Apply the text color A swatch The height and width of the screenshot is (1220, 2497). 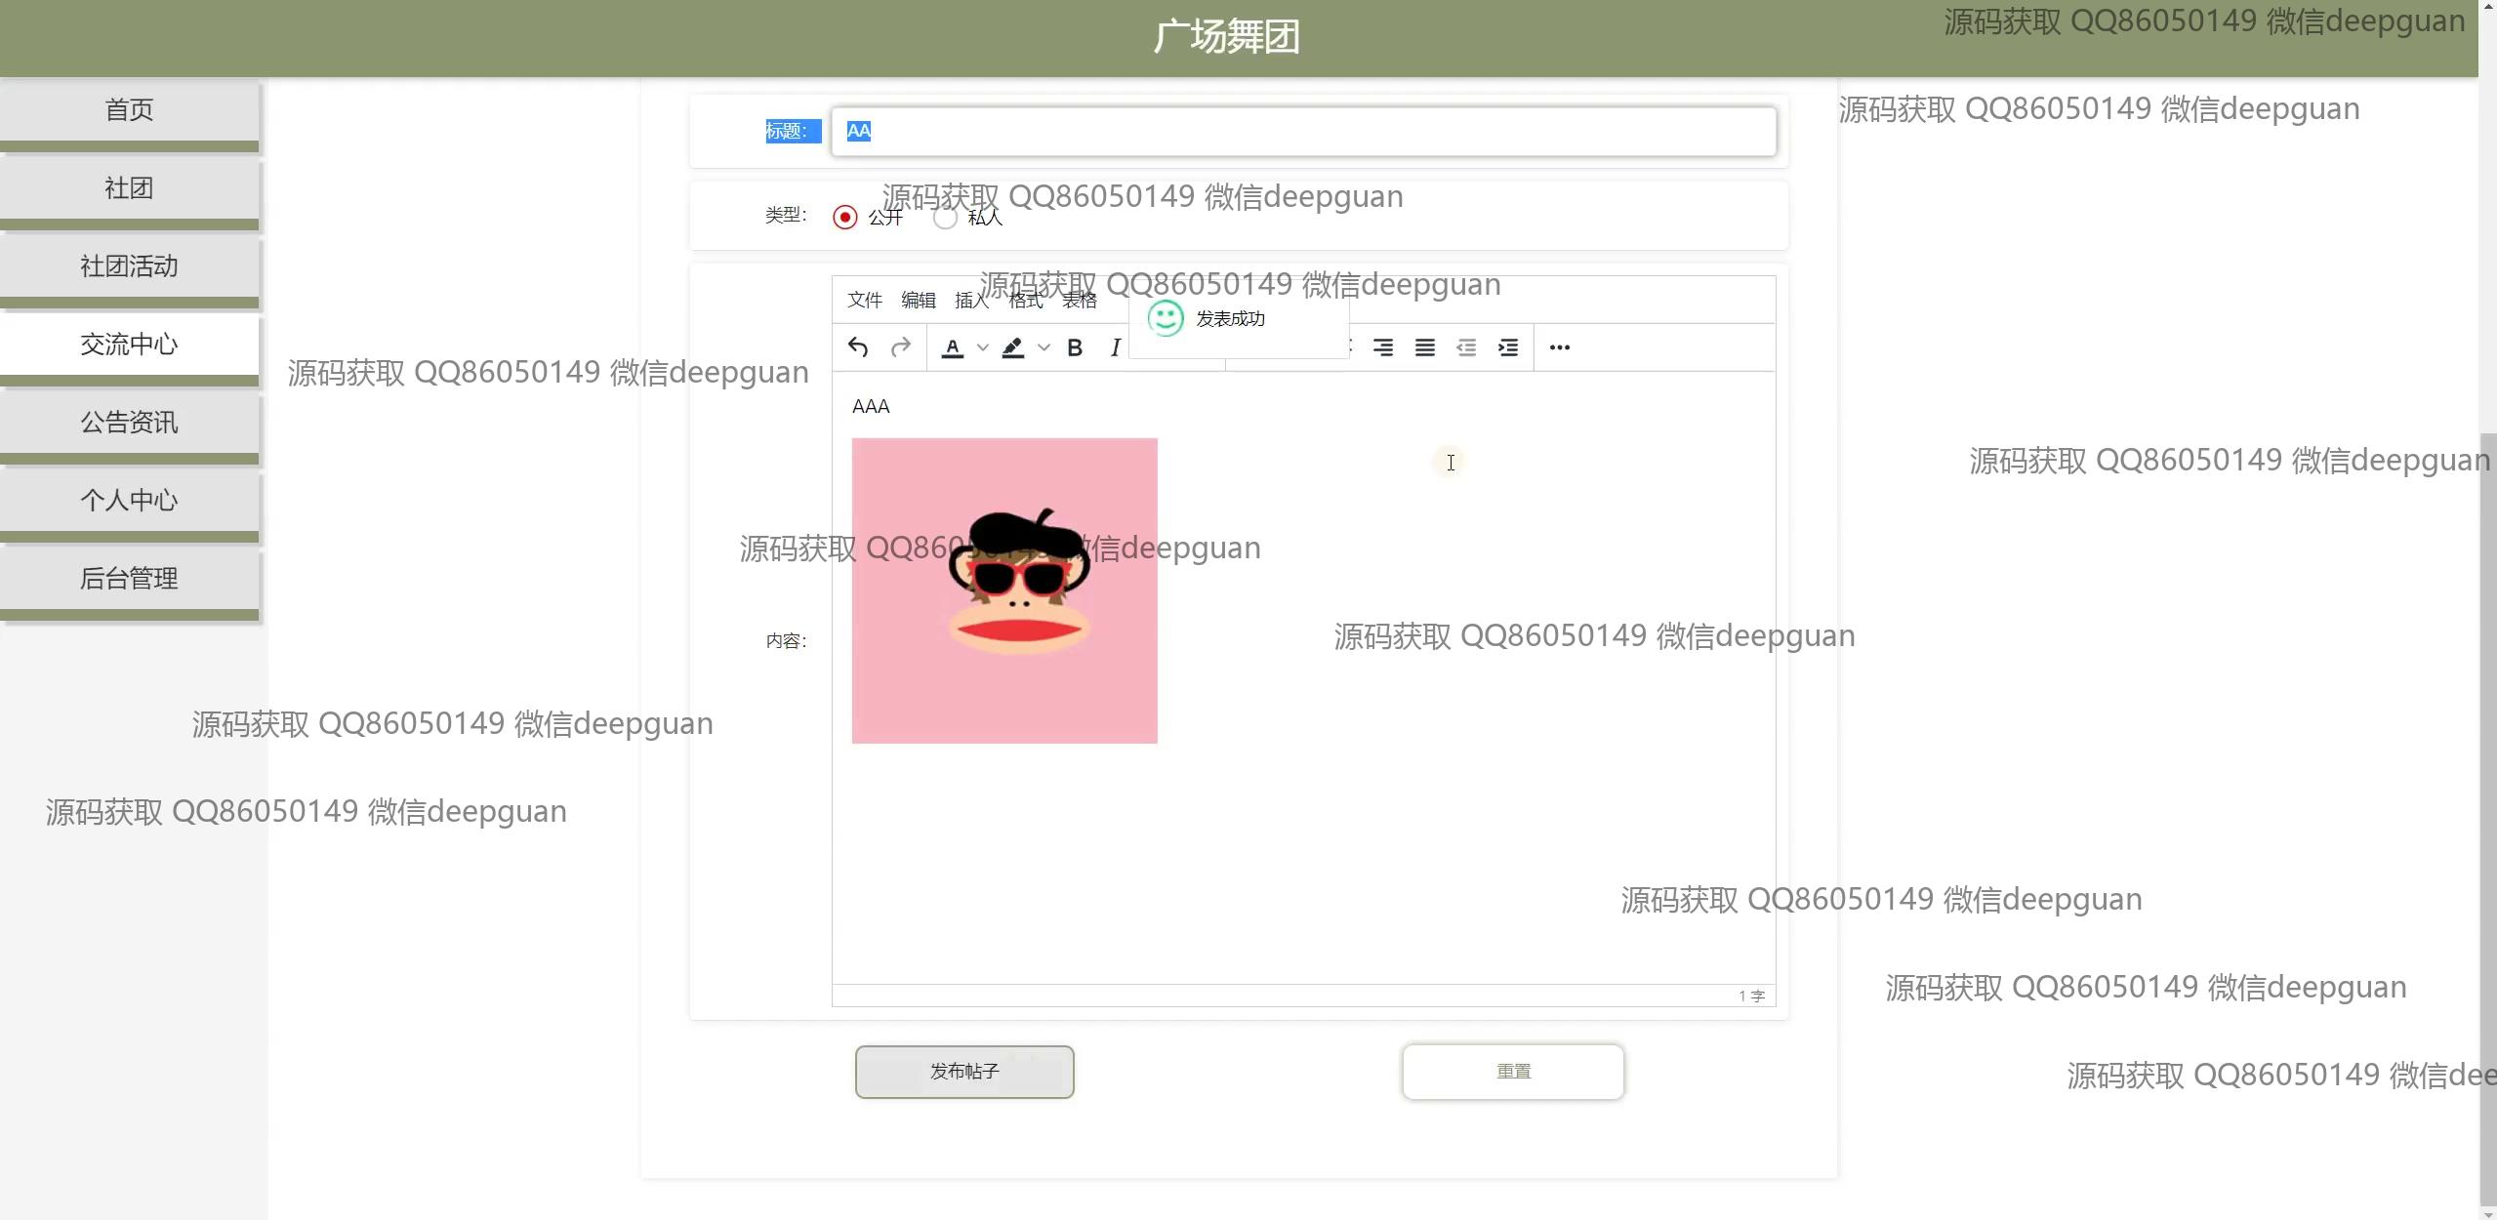[953, 347]
